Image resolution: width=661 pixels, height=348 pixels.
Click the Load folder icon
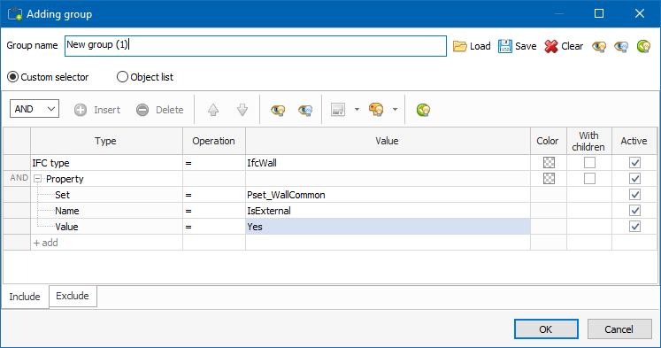(x=459, y=46)
